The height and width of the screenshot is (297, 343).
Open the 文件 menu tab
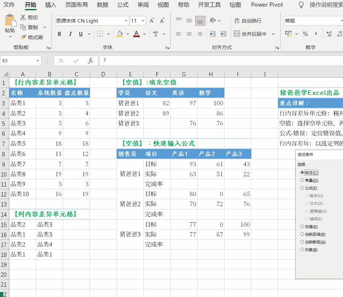[x=9, y=5]
